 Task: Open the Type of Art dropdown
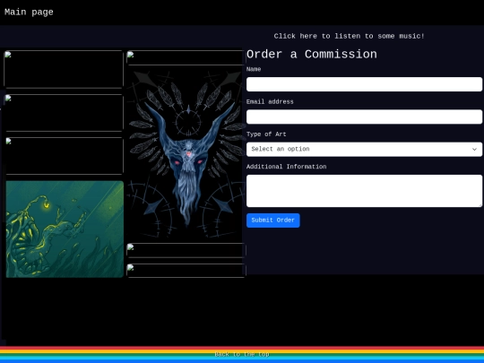point(364,149)
